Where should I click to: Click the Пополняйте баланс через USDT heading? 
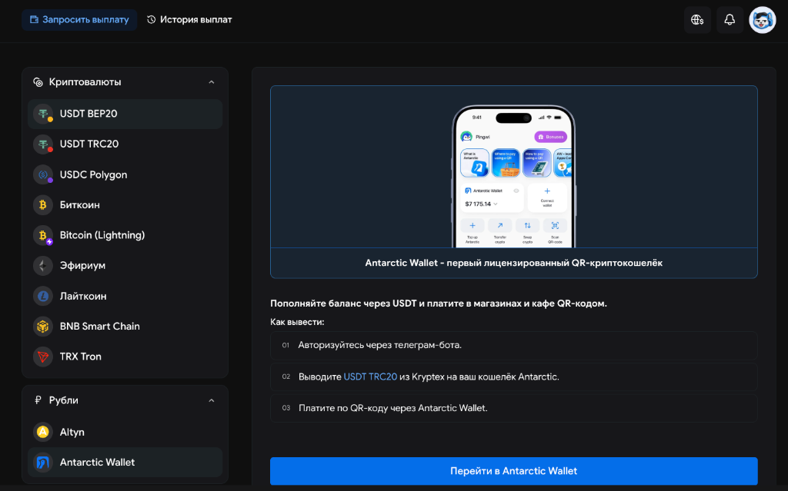pos(438,304)
